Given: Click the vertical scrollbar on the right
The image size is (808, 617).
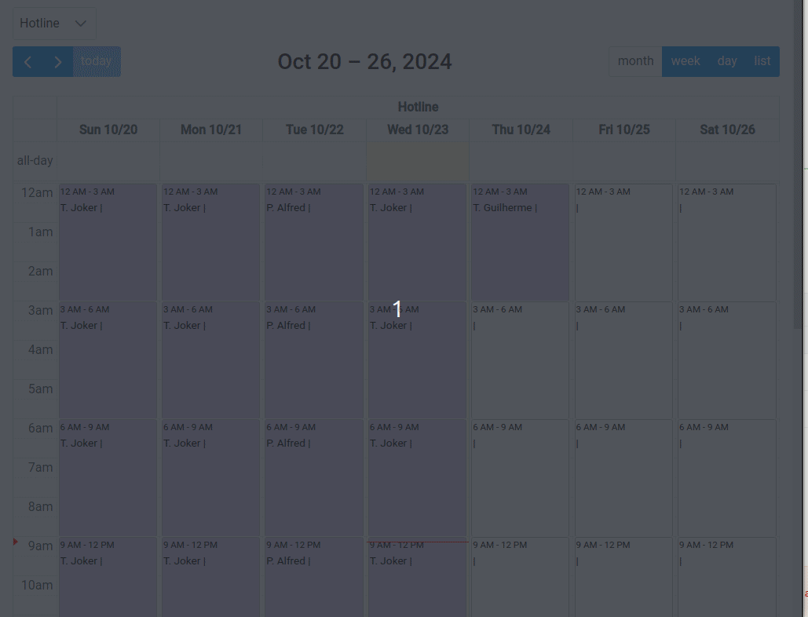Looking at the screenshot, I should [x=804, y=314].
